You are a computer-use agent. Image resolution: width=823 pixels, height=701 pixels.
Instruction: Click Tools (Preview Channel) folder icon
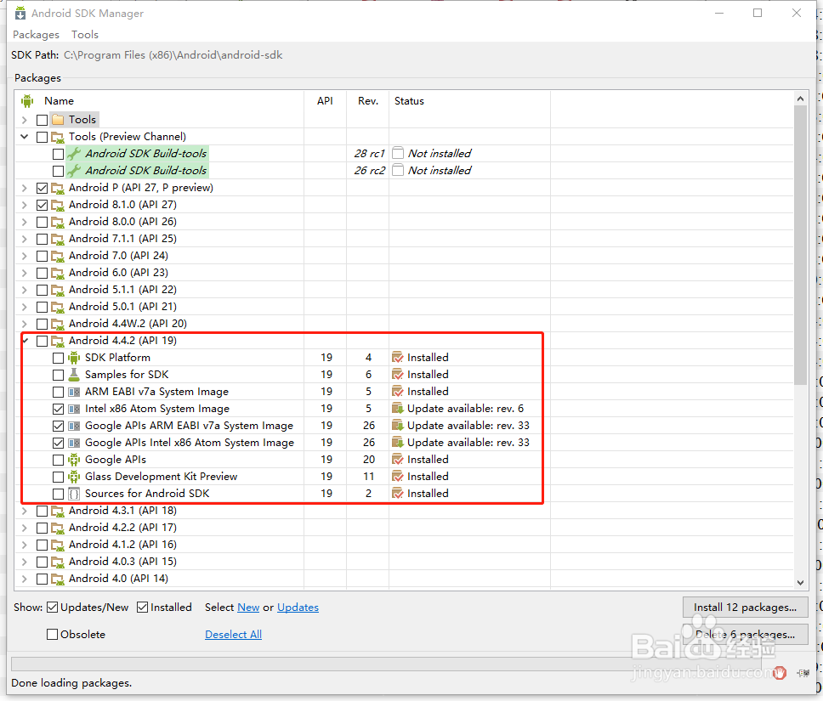[x=58, y=137]
